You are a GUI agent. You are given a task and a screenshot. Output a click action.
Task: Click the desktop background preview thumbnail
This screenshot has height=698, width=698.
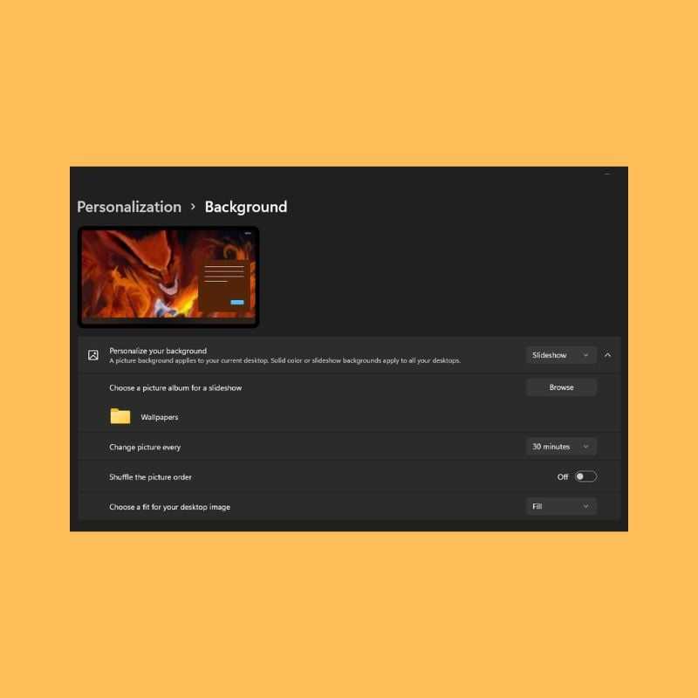(168, 277)
